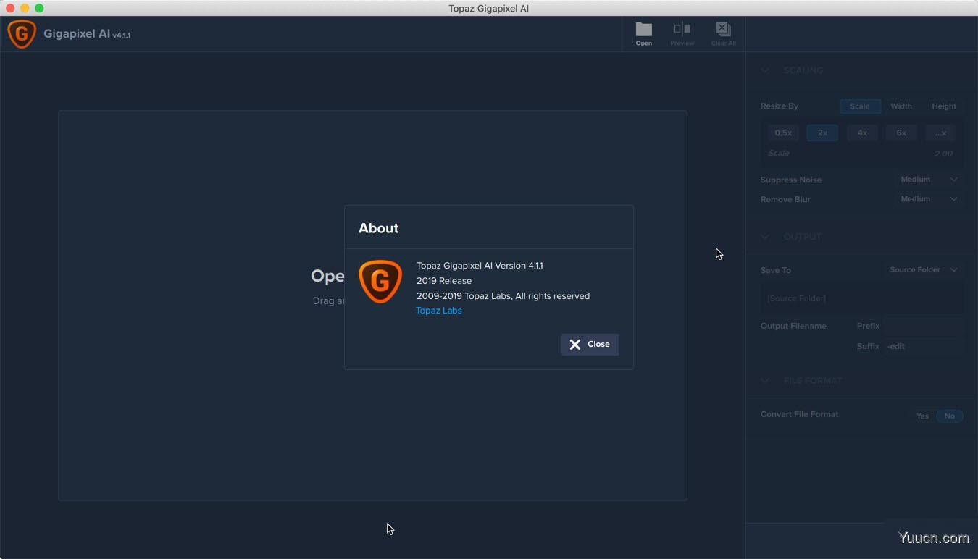Click the Suffix field containing -edit
The height and width of the screenshot is (559, 978).
click(x=924, y=346)
